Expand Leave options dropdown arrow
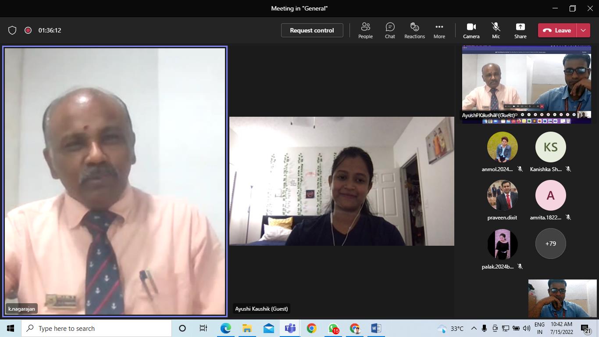The width and height of the screenshot is (599, 337). [583, 30]
